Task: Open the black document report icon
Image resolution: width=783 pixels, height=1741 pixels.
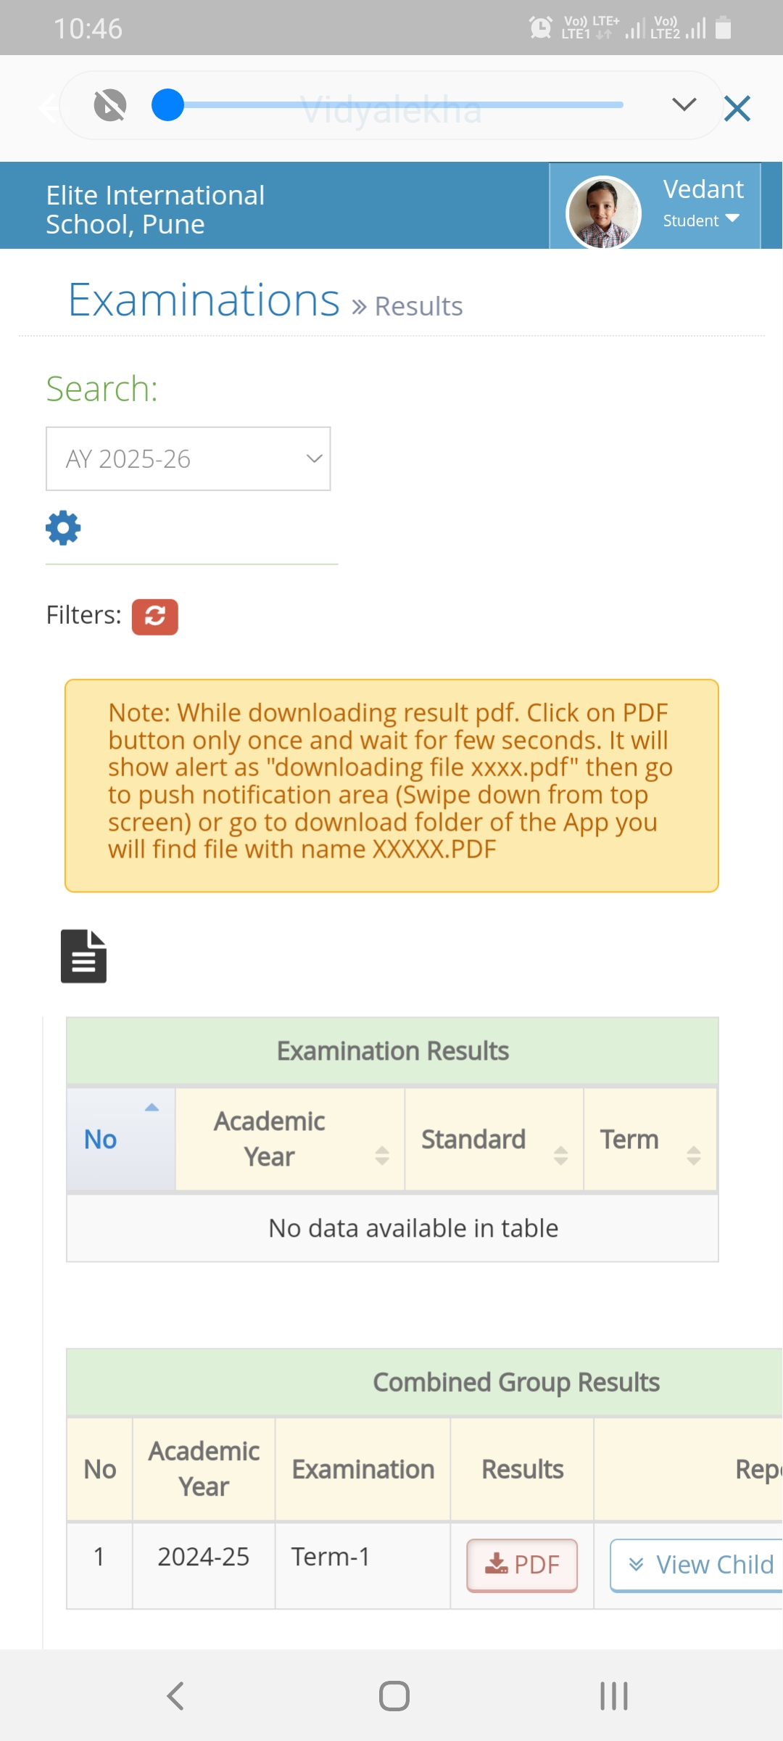Action: pos(83,956)
